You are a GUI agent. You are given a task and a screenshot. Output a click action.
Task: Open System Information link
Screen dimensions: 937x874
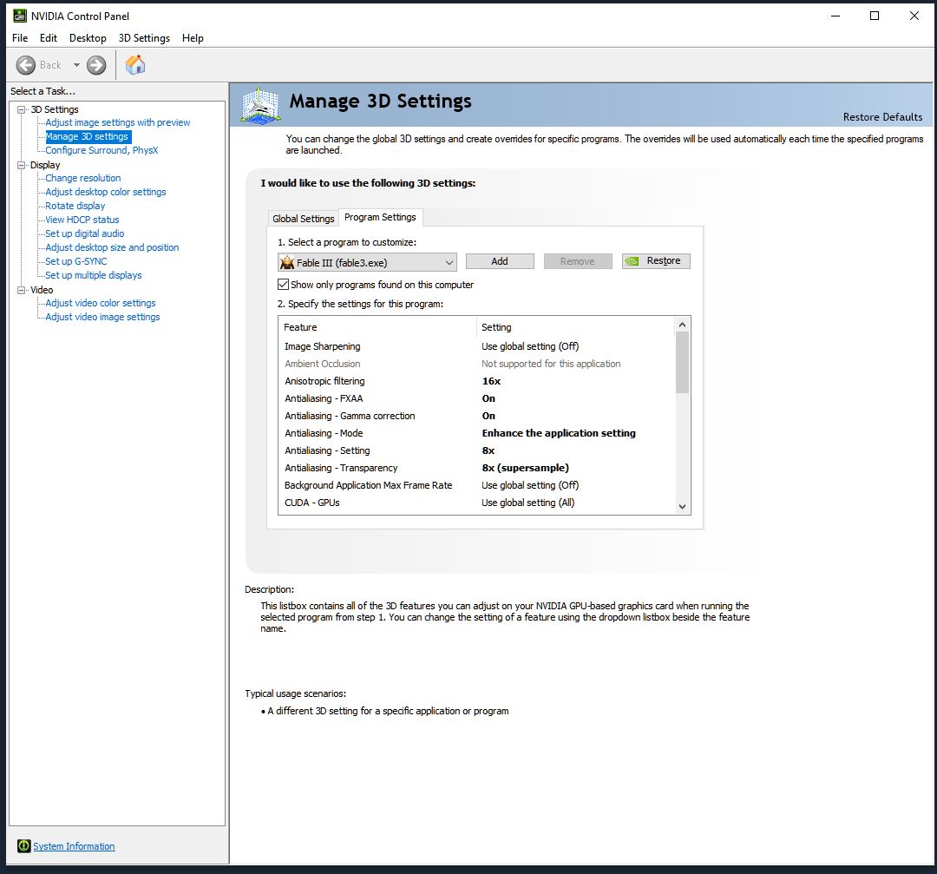[x=74, y=846]
